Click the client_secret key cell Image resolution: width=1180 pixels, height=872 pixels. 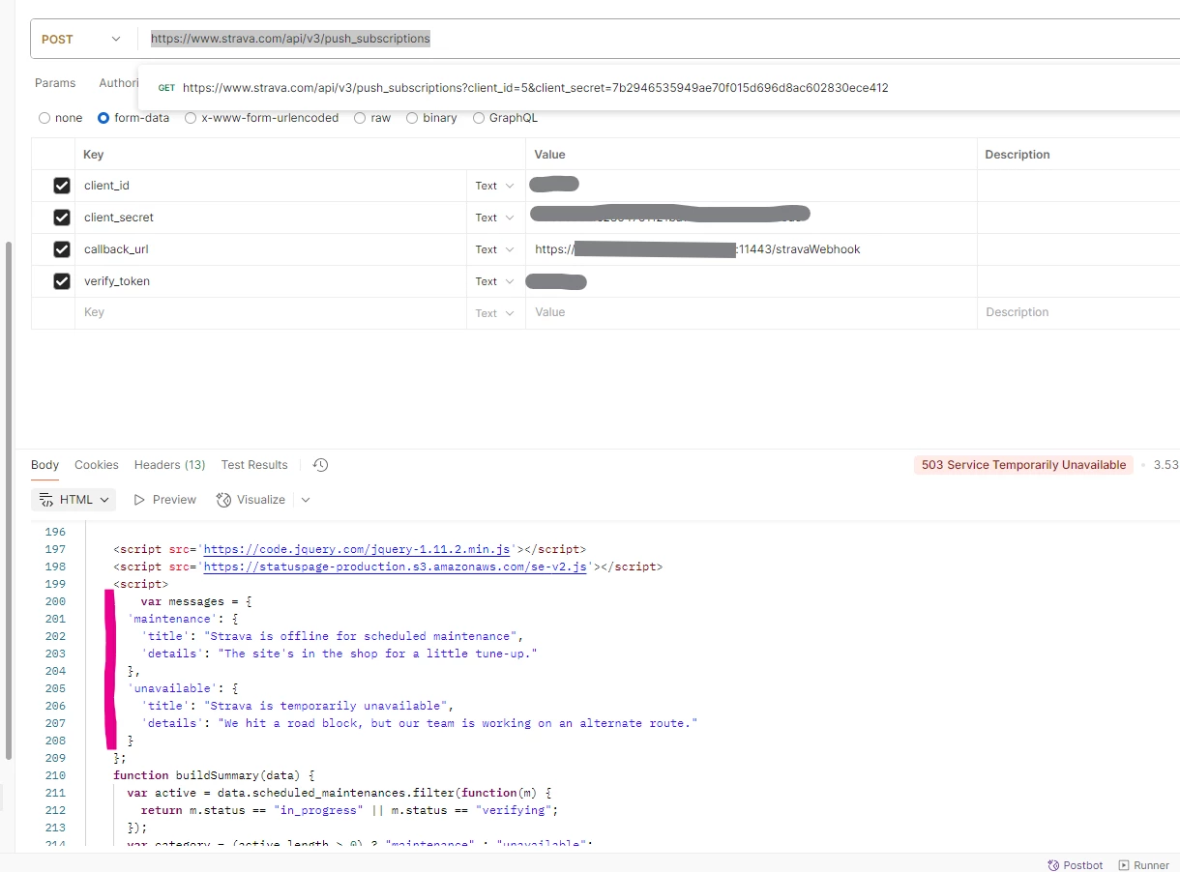pyautogui.click(x=271, y=218)
